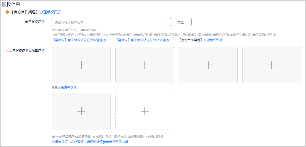Open 【易版权】电子版权认证证书补领通道 link
306x147 pixels.
tap(142, 40)
